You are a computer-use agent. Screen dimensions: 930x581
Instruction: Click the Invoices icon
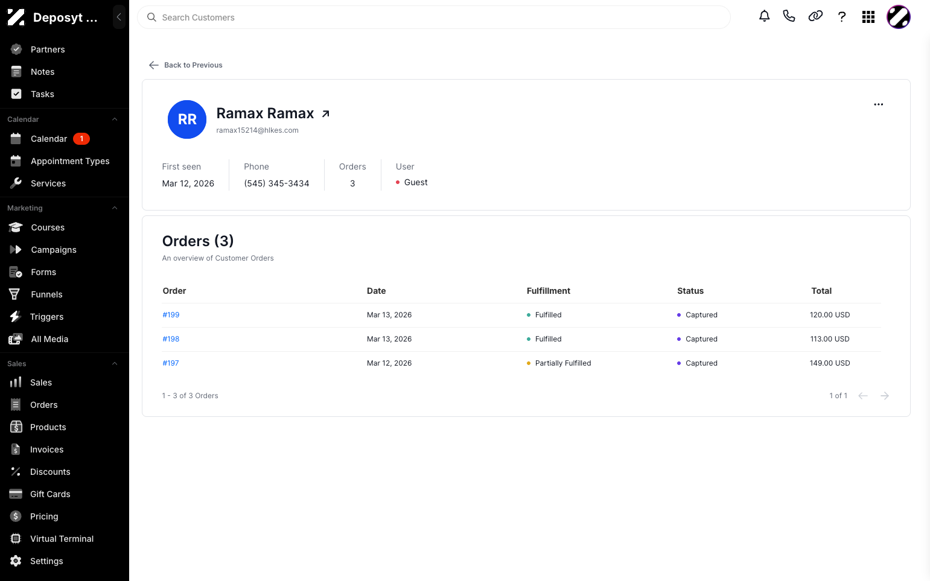pos(16,449)
